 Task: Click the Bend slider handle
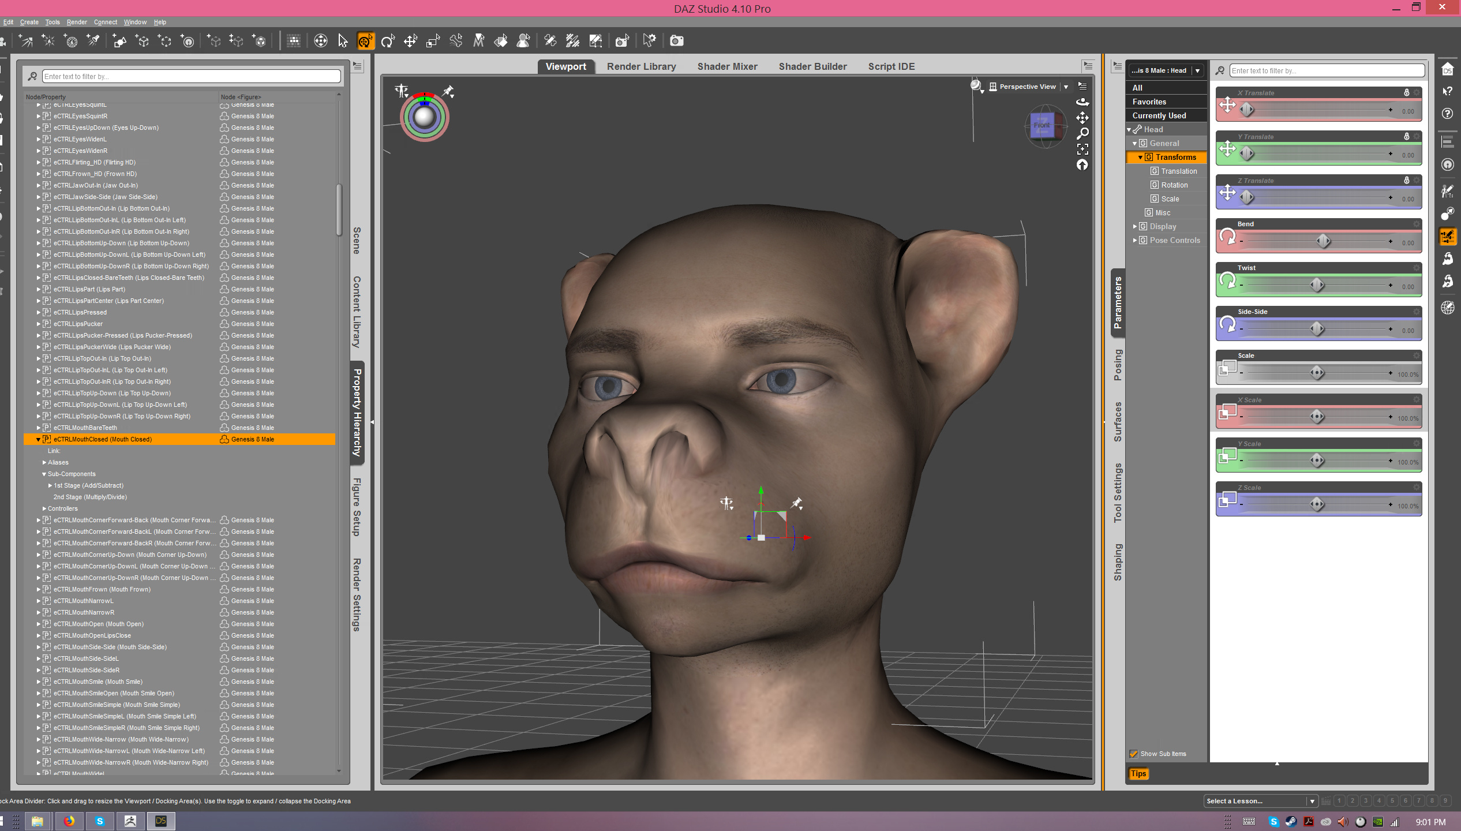[1323, 241]
